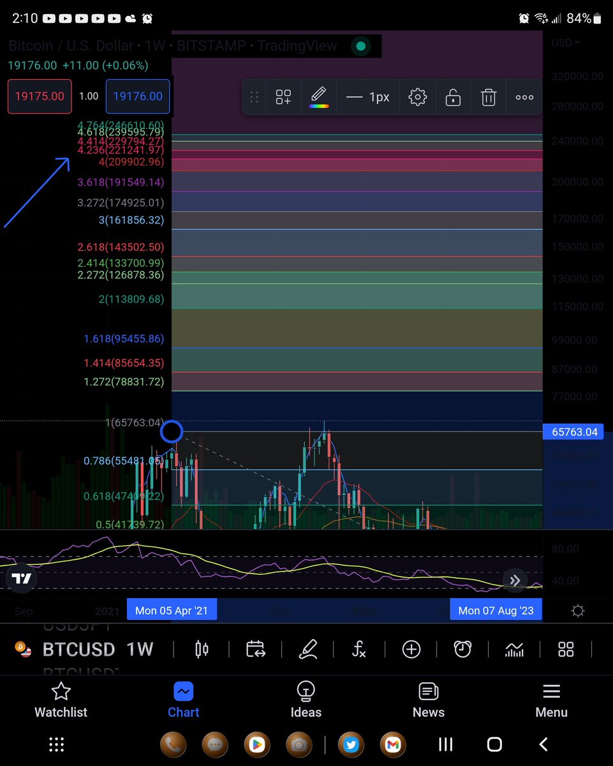Tap the 1.00 order quantity value
Viewport: 613px width, 766px height.
[89, 96]
